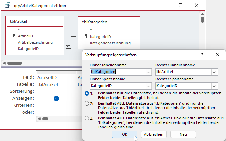
Task: Close the Verknüpfungseigenschaften dialog
Action: pos(218,55)
